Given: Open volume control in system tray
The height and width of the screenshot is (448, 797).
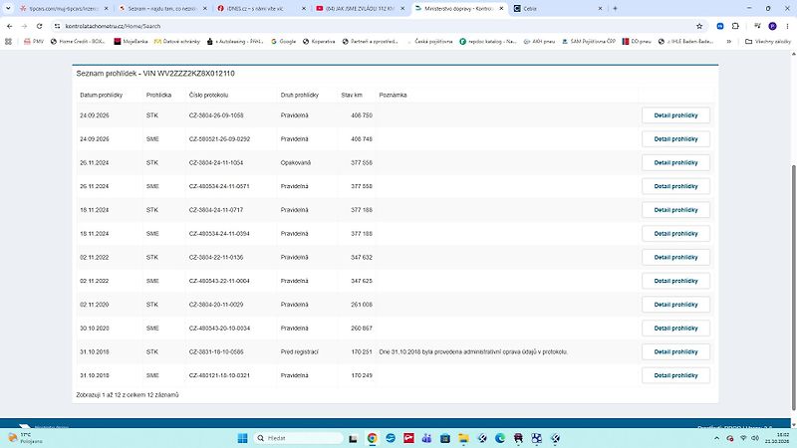Looking at the screenshot, I should tap(755, 438).
